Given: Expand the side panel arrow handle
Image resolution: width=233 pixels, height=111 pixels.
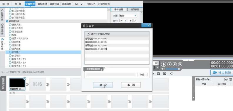Looking at the screenshot, I should (193, 97).
